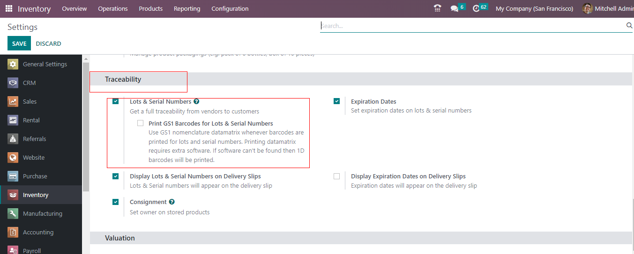Uncheck the Expiration Dates option

[337, 101]
